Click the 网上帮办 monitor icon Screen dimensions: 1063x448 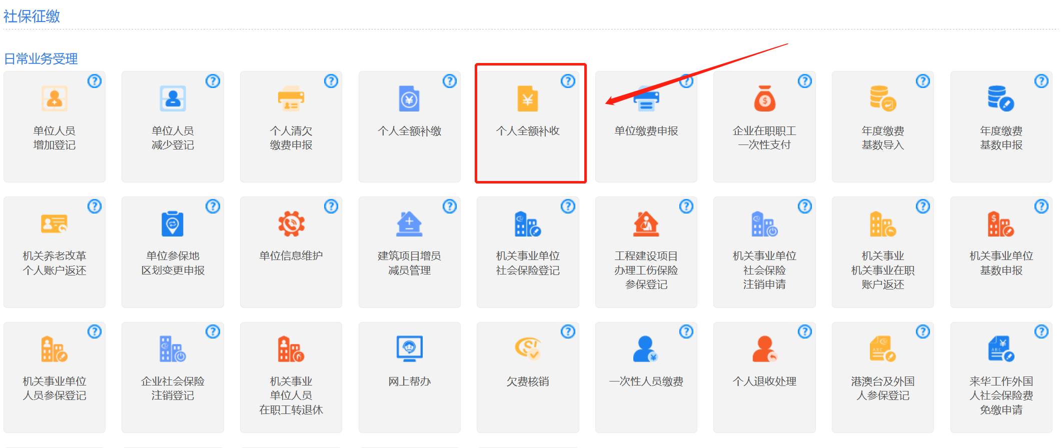409,348
